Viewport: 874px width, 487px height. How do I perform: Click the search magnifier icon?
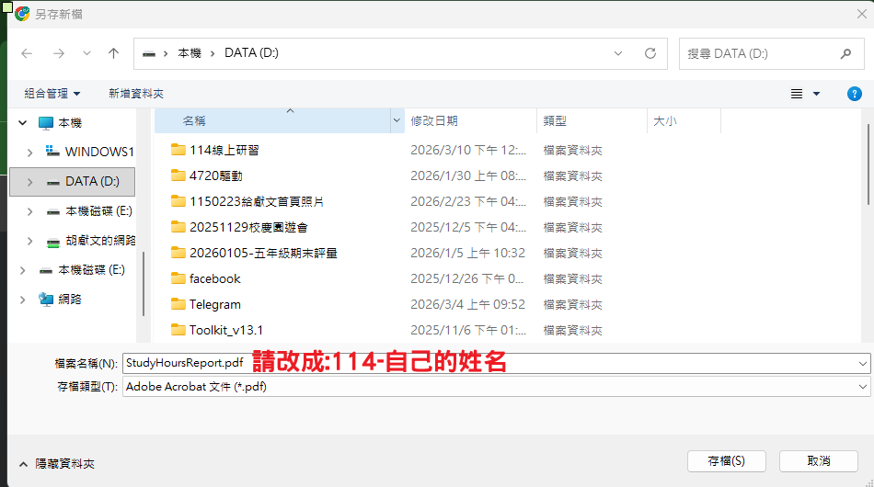tap(846, 54)
